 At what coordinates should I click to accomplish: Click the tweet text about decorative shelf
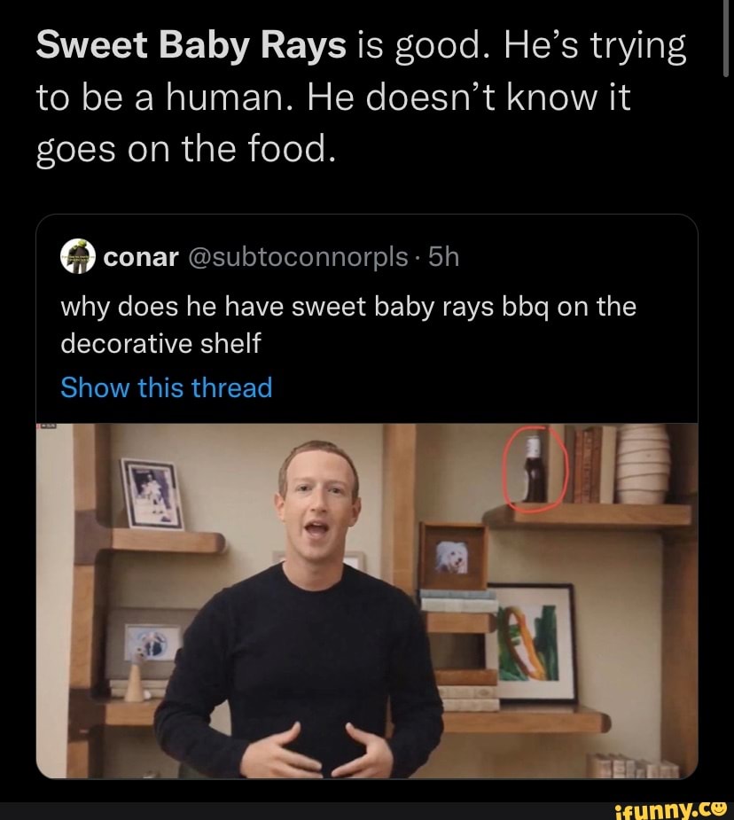(x=346, y=324)
